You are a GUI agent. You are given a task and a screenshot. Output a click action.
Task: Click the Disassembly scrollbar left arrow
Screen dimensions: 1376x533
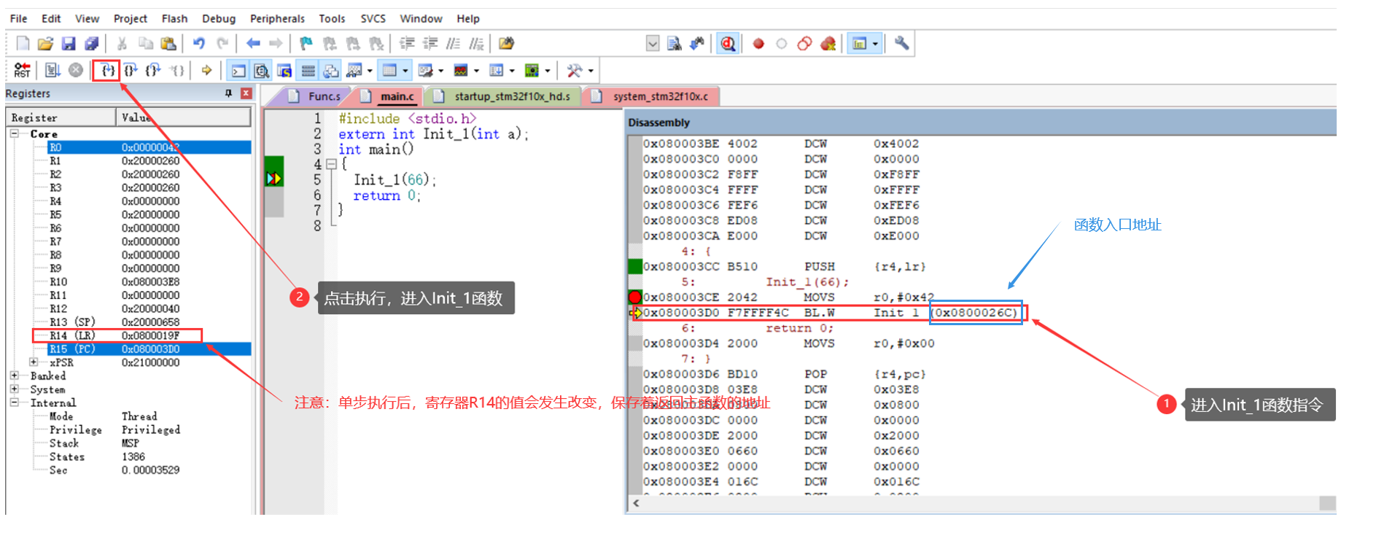tap(637, 503)
